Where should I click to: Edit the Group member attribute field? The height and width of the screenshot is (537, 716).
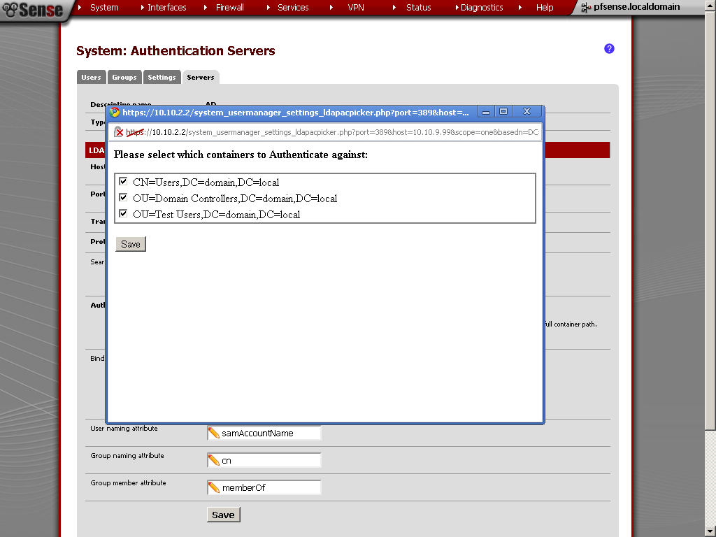pos(264,487)
